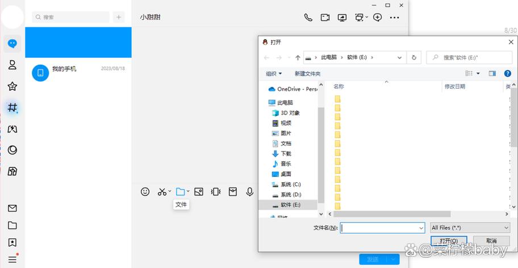The height and width of the screenshot is (268, 518).
Task: Open the favorites bookmark icon in sidebar
Action: pos(12,242)
